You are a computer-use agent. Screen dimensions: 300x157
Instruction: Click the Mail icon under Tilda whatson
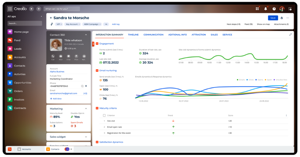click(x=61, y=56)
